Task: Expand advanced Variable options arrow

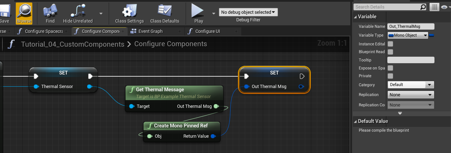Action: pyautogui.click(x=400, y=113)
